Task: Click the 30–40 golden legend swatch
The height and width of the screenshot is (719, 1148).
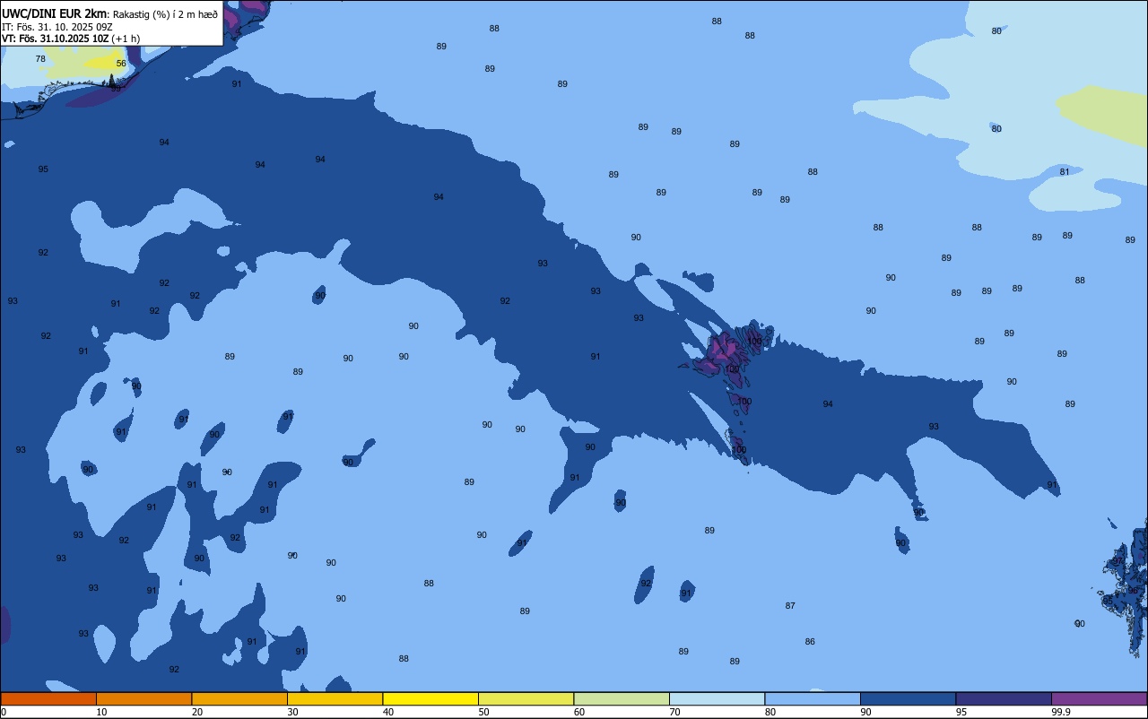Action: (x=335, y=698)
